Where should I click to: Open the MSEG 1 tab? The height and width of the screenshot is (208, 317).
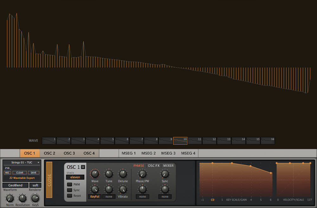click(129, 153)
